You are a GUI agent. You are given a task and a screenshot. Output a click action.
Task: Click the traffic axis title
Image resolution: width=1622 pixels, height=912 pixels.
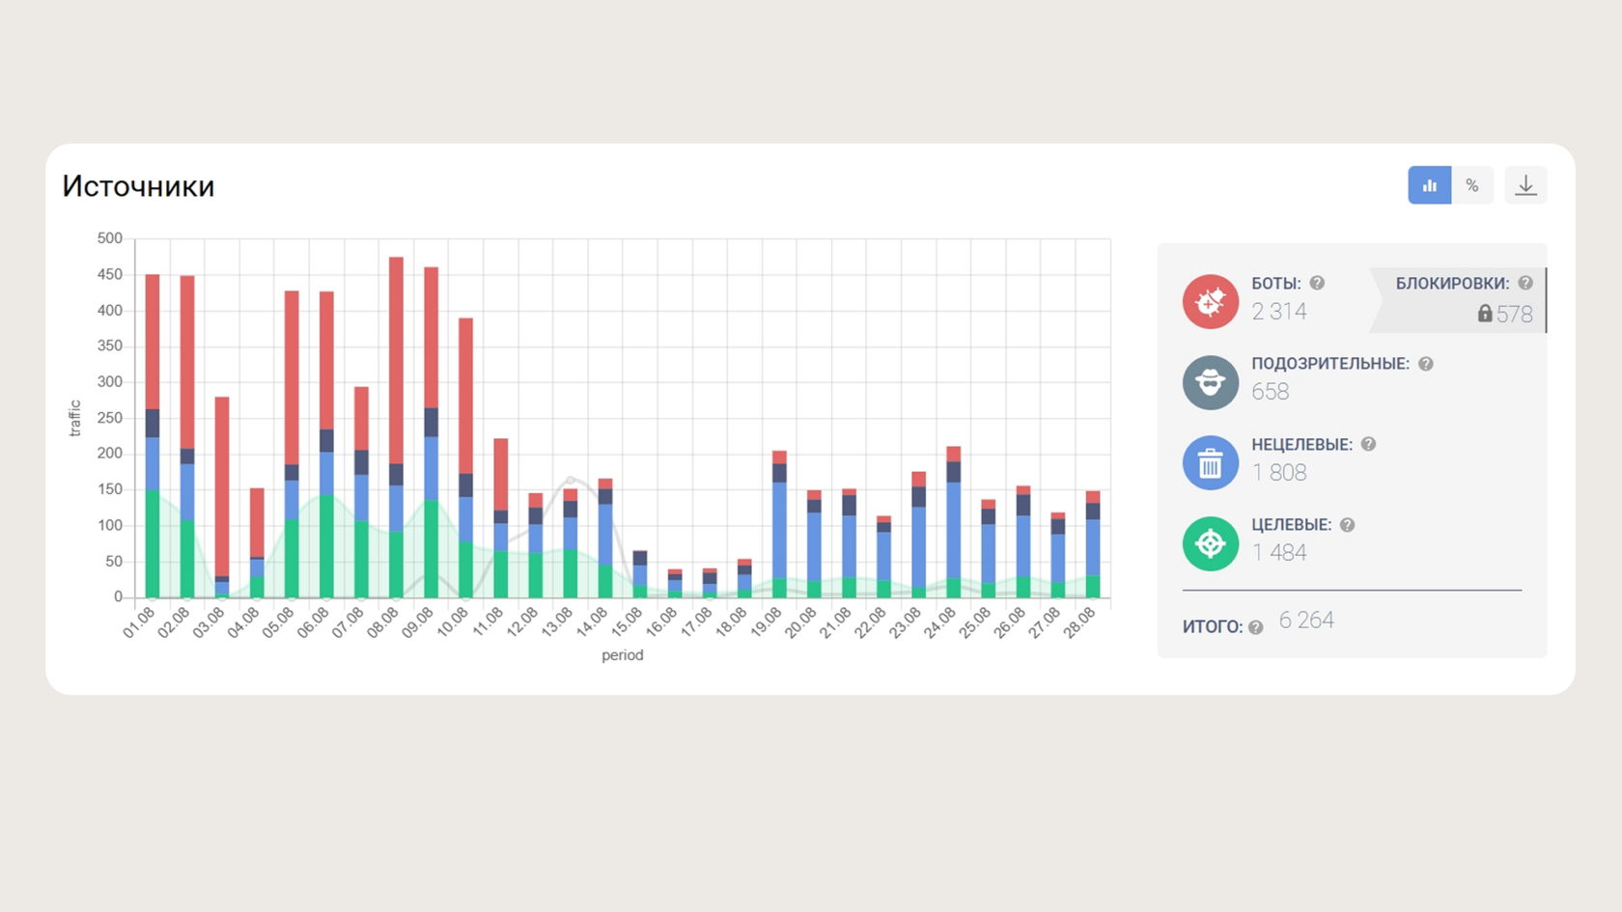coord(74,418)
